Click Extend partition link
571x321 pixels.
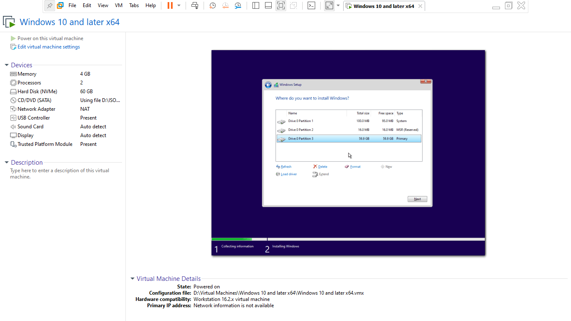(x=321, y=174)
